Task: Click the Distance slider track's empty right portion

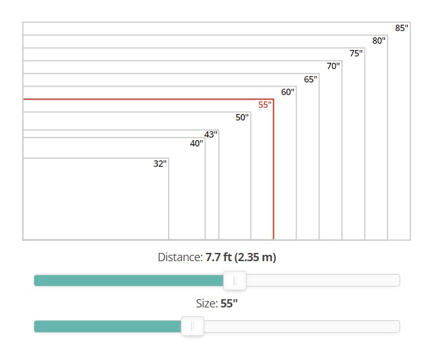Action: coord(323,280)
